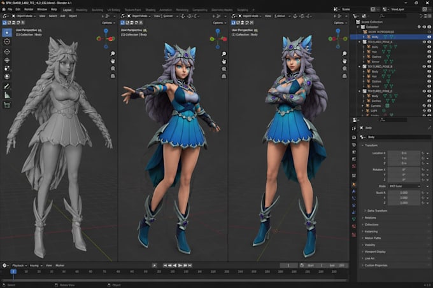
Task: Click the Scale X value field
Action: point(404,193)
